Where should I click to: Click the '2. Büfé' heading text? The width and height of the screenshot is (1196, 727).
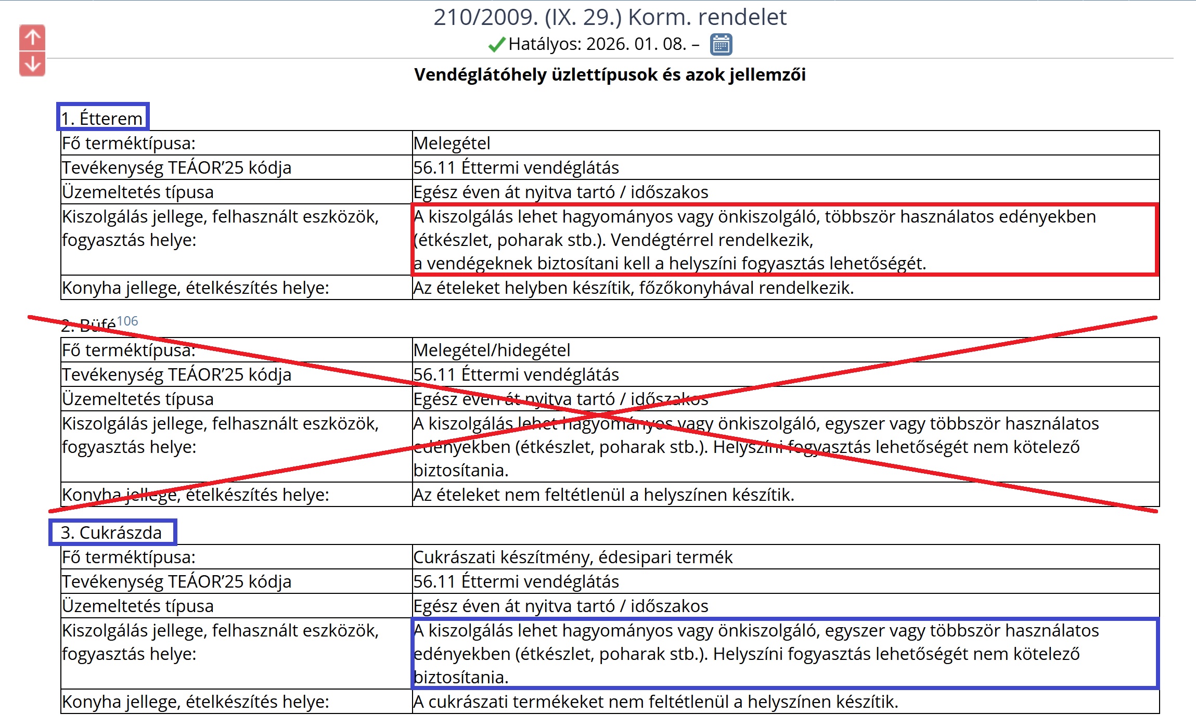click(88, 326)
